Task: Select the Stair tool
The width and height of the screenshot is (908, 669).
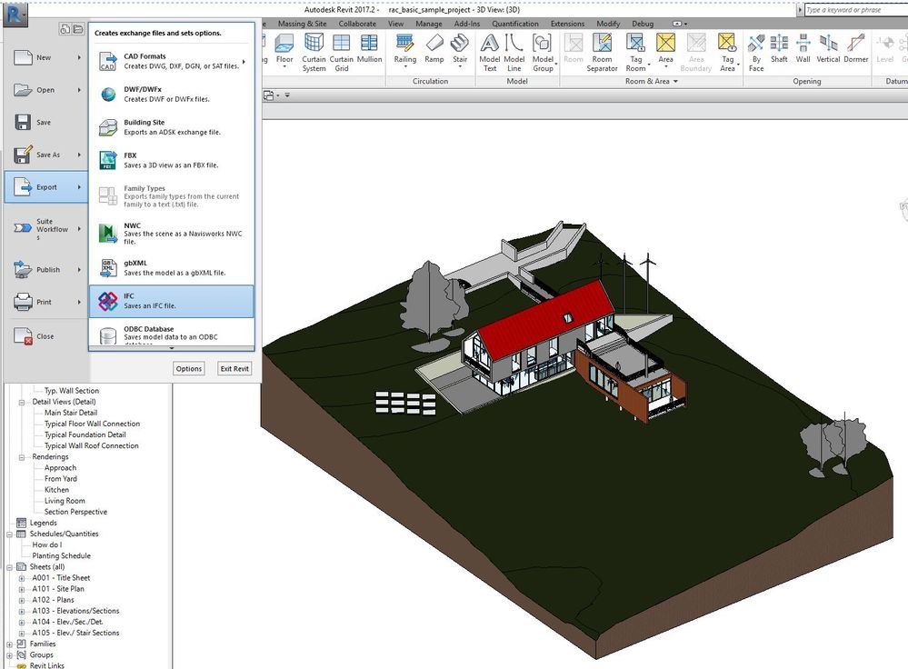Action: (x=460, y=50)
